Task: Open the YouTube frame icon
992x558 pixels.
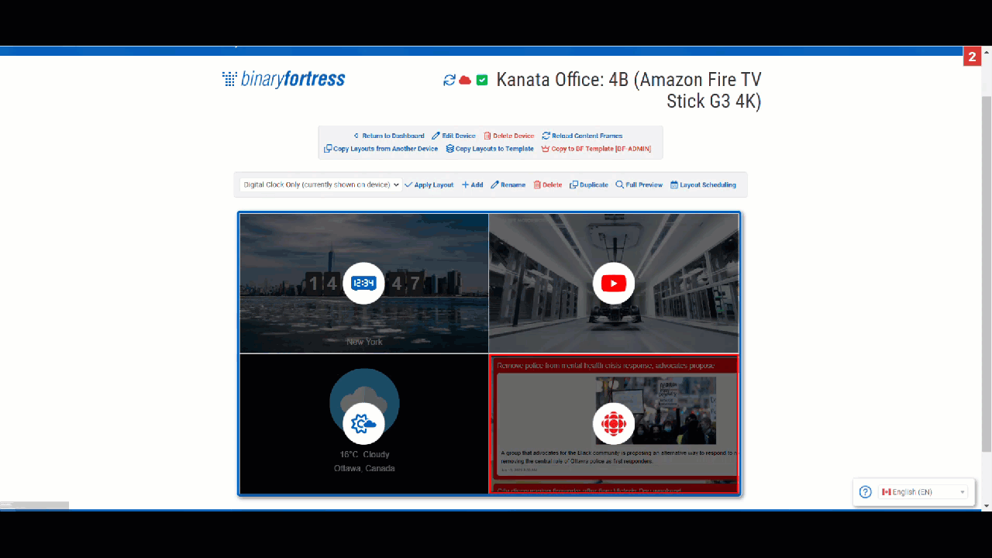Action: 614,284
